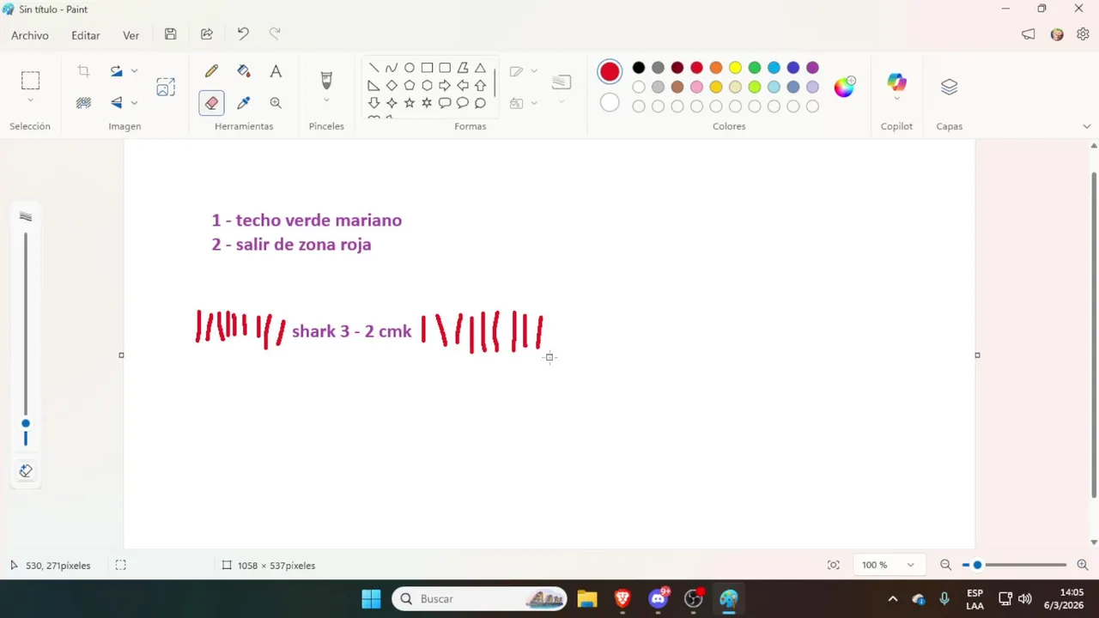Expand the Rotate options dropdown
This screenshot has height=618, width=1099.
(134, 71)
